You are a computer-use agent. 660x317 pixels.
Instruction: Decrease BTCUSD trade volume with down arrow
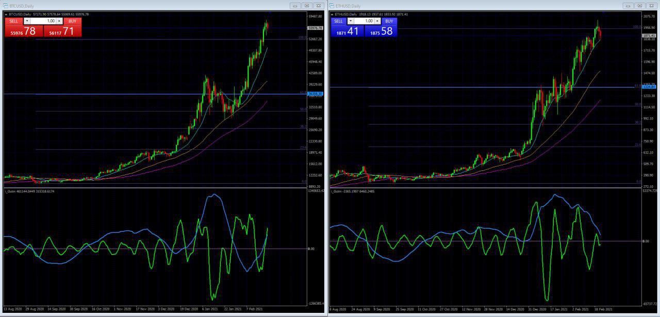point(27,21)
